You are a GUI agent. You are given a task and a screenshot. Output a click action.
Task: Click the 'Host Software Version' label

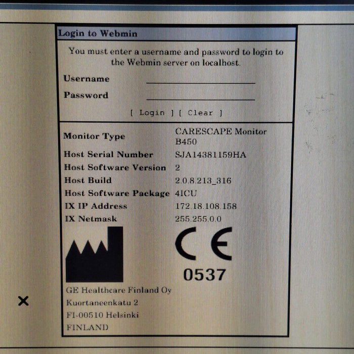[115, 167]
